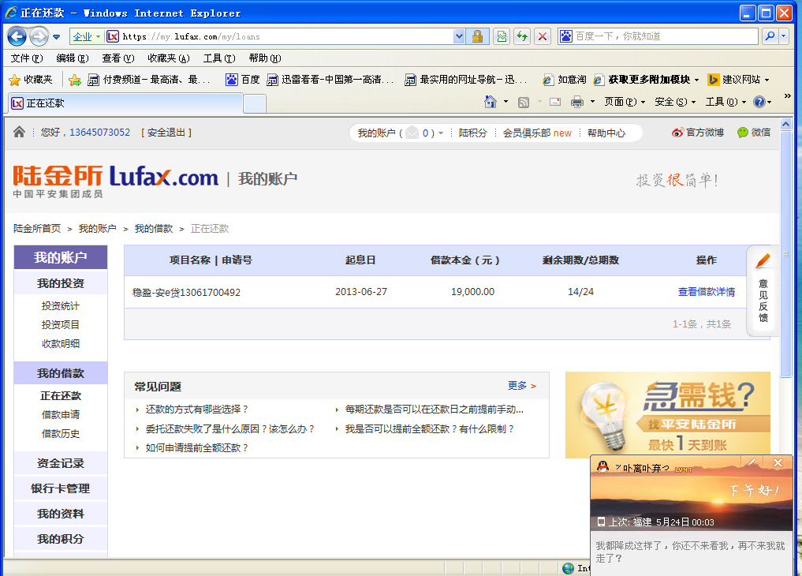The height and width of the screenshot is (576, 802).
Task: Select 借款申请 in the sidebar
Action: (x=61, y=414)
